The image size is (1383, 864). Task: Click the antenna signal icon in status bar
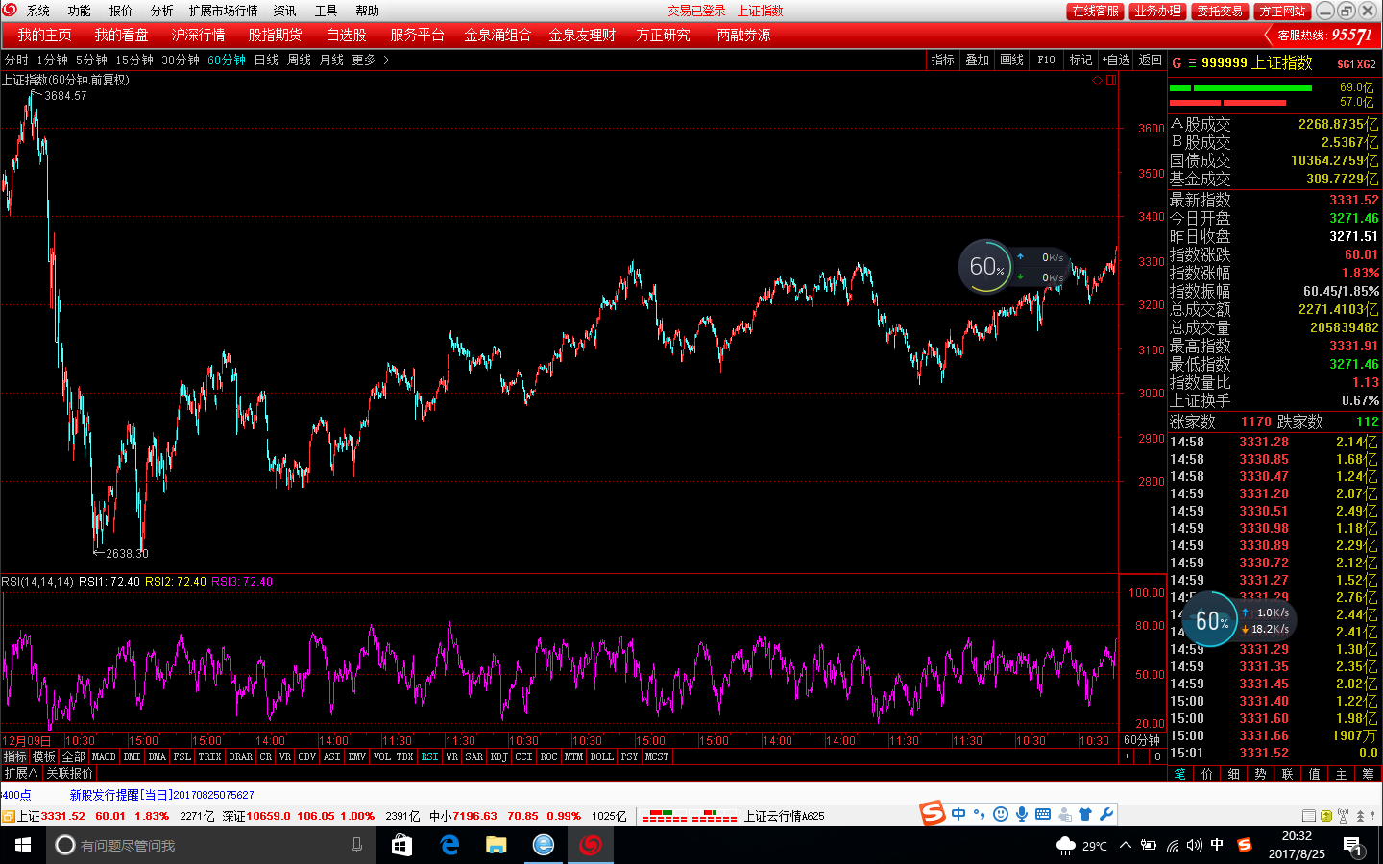click(1343, 816)
